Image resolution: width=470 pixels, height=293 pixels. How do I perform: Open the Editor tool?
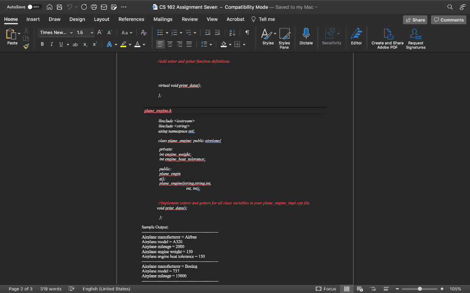click(x=358, y=37)
